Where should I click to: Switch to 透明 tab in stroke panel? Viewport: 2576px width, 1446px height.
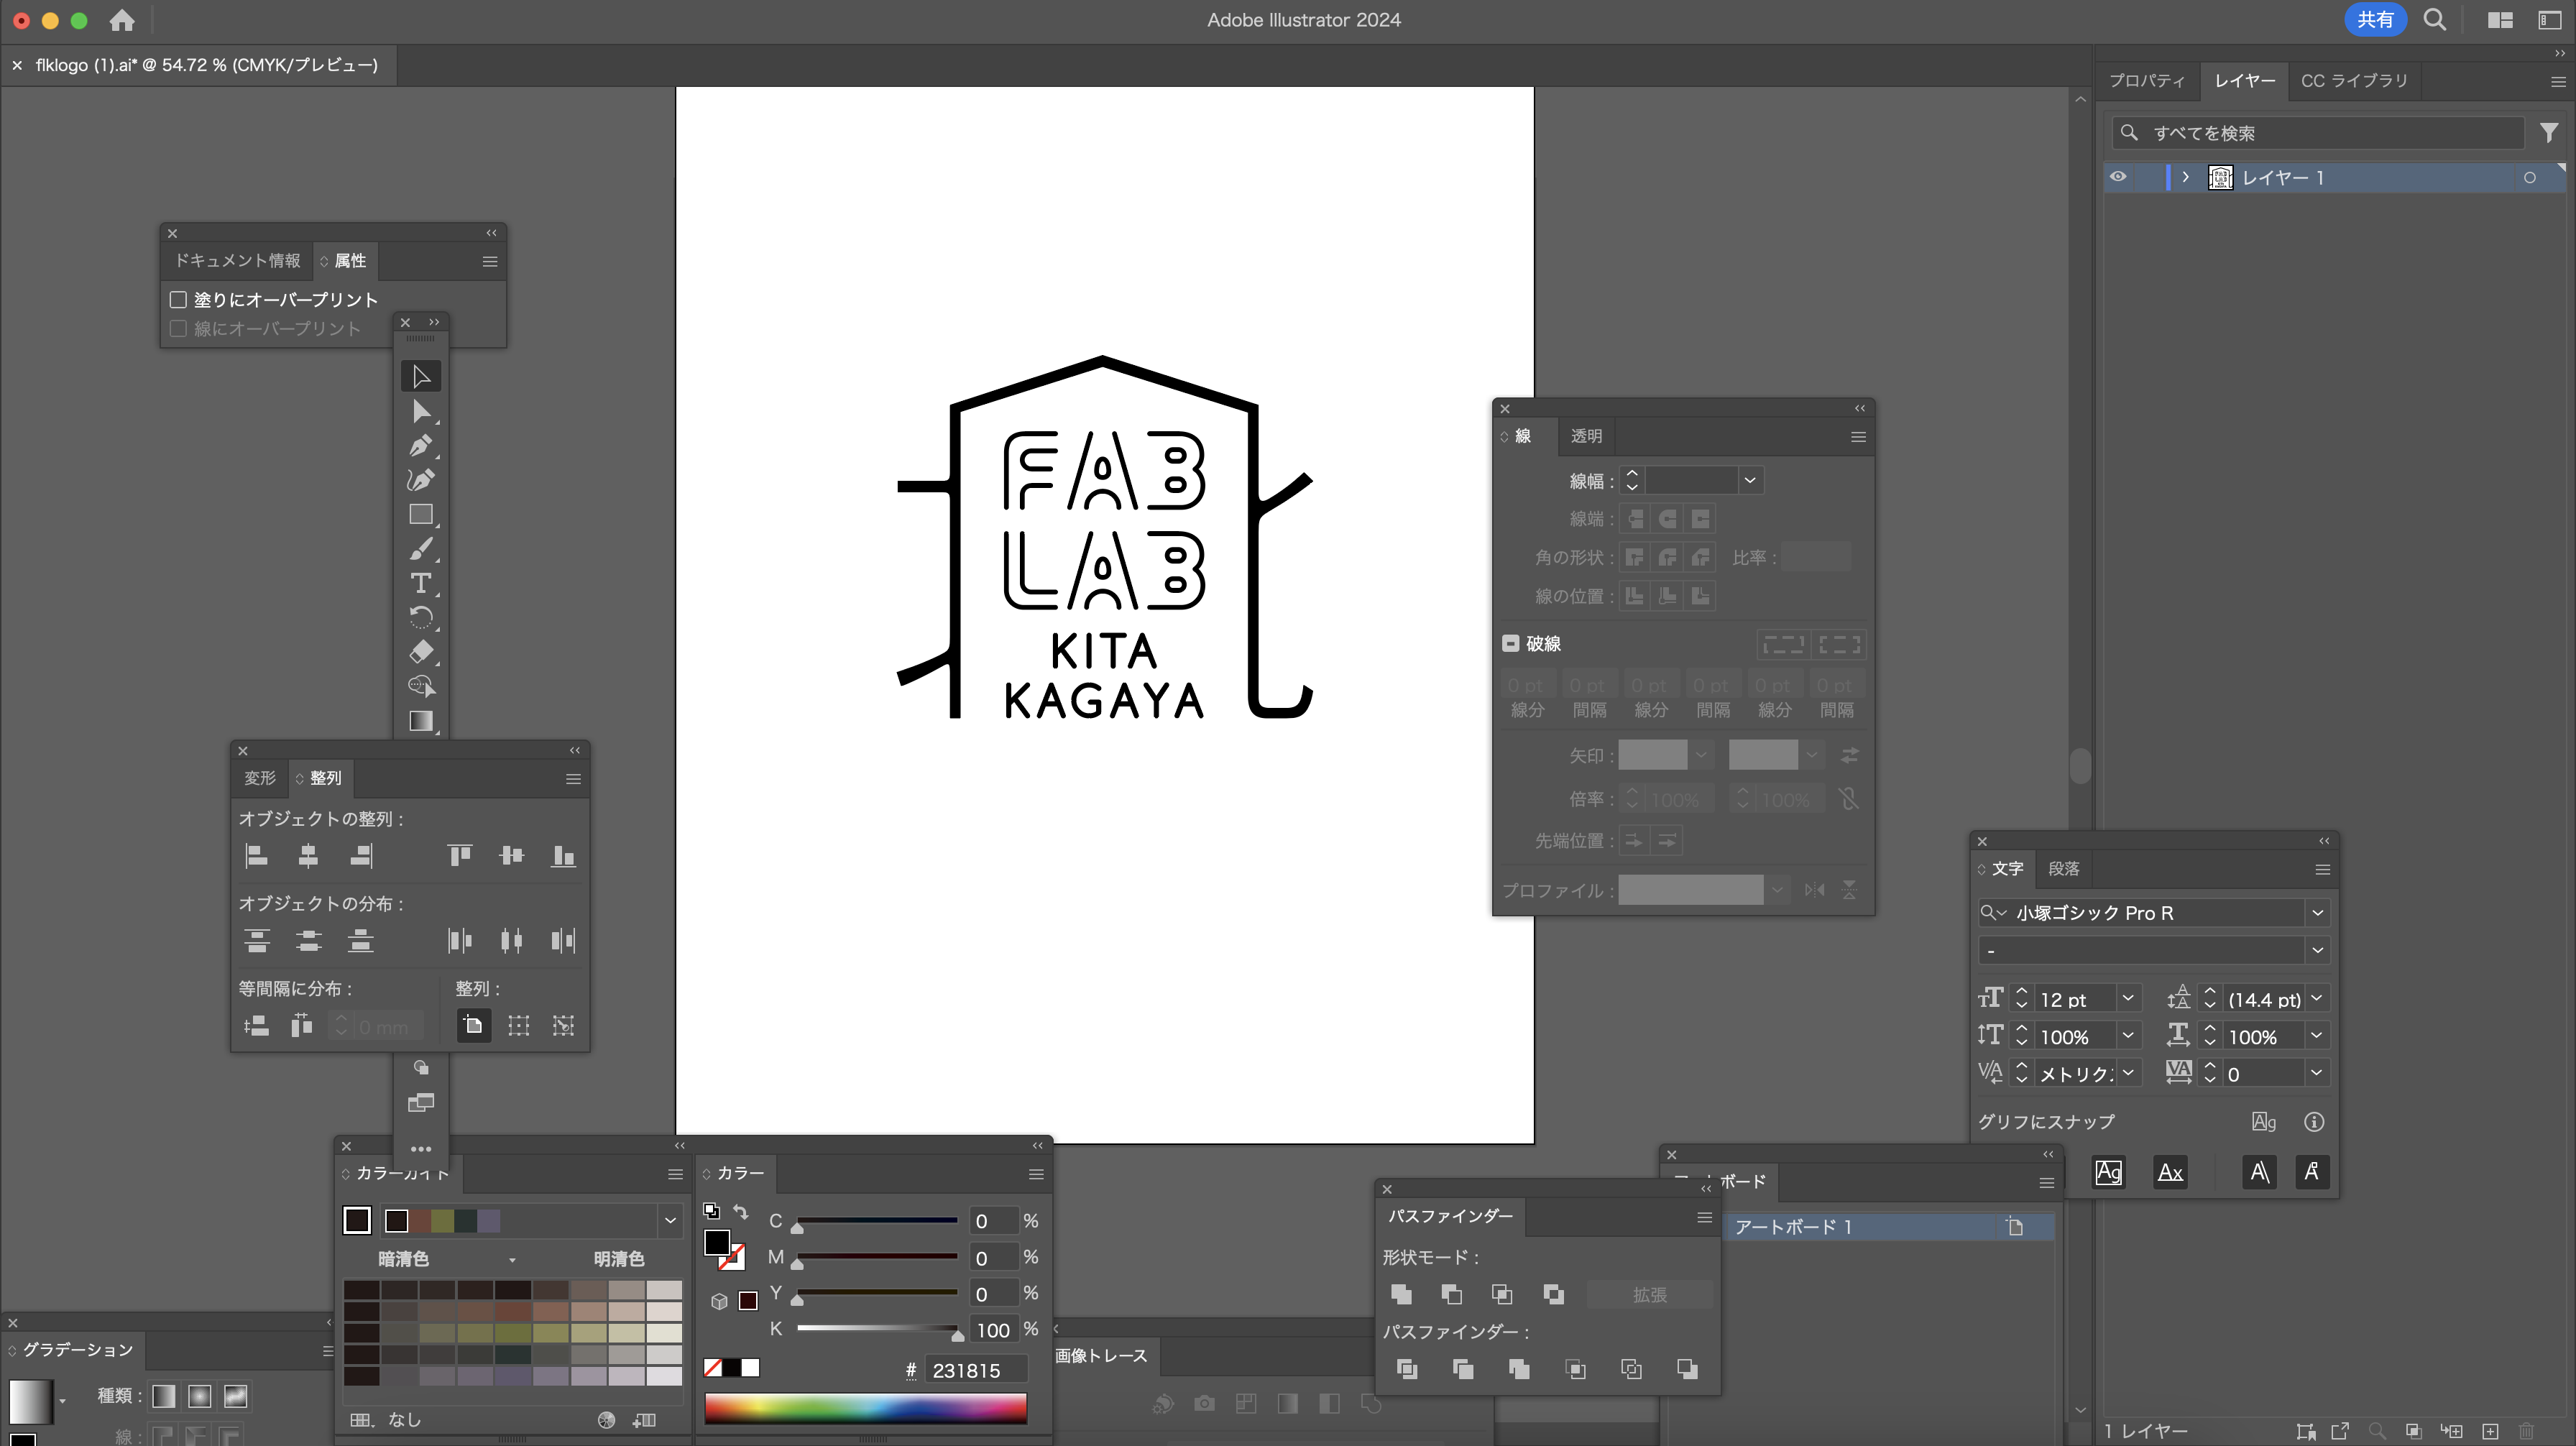pyautogui.click(x=1586, y=436)
